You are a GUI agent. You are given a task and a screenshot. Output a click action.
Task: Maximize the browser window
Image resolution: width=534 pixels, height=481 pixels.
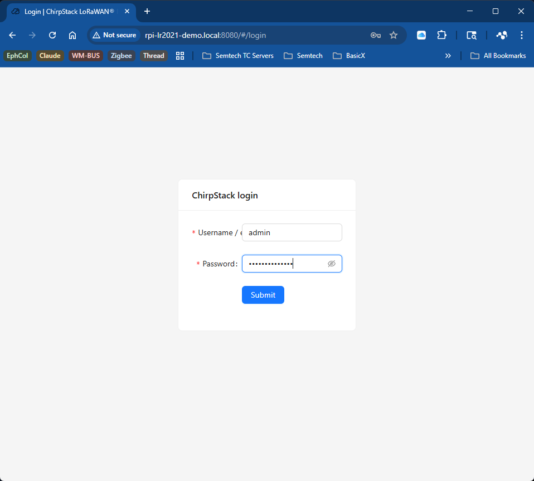tap(495, 11)
